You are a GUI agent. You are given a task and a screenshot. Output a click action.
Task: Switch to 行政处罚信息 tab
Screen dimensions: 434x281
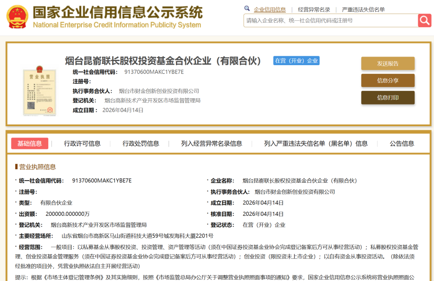click(x=141, y=143)
